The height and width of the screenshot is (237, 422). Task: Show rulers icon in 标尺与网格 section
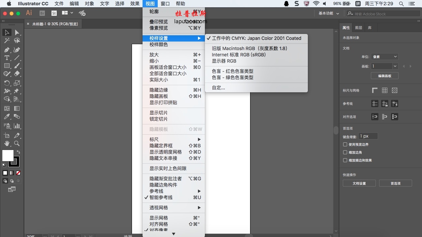pos(375,90)
